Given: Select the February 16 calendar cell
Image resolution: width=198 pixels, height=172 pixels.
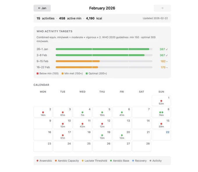Looking at the screenshot, I should 43,135.
